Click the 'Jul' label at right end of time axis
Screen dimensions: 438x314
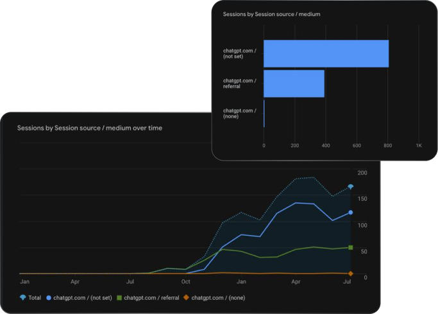[x=347, y=281]
